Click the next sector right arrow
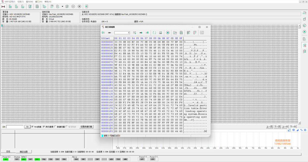 [141, 33]
